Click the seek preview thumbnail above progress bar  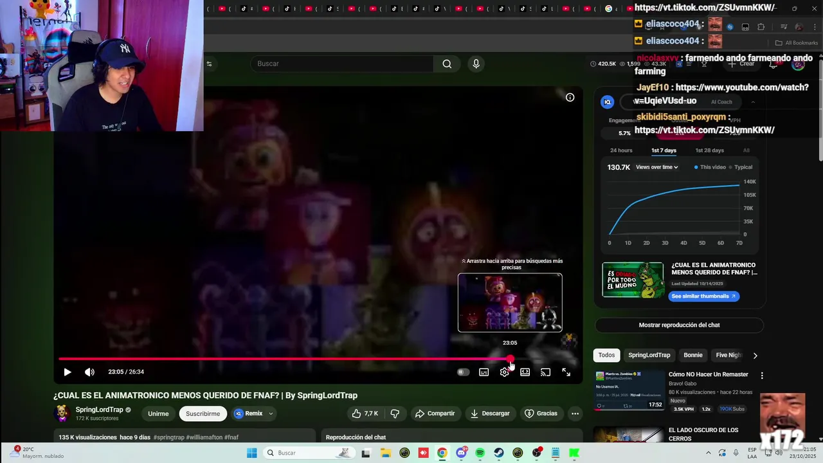tap(510, 303)
